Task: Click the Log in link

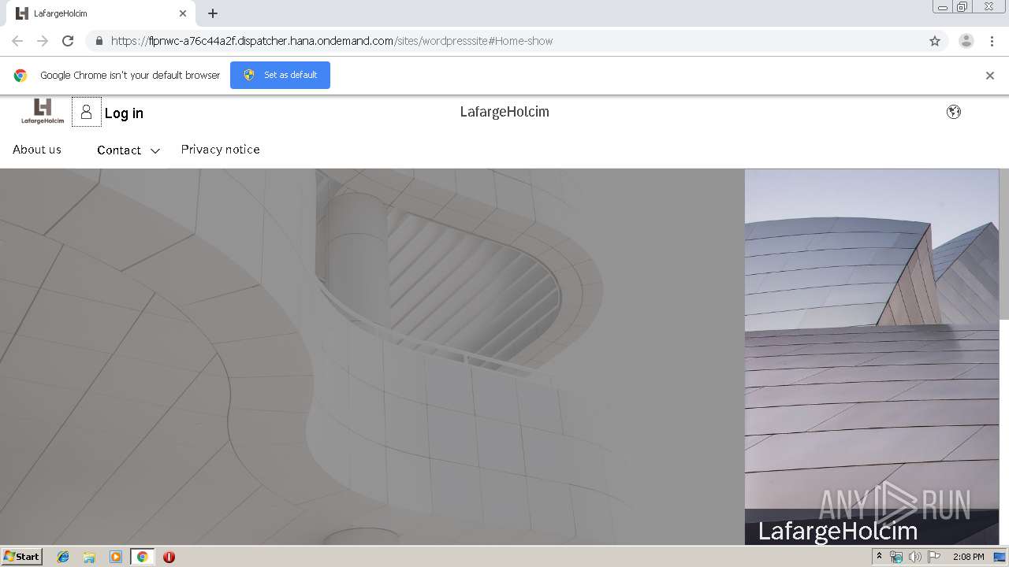Action: click(124, 113)
